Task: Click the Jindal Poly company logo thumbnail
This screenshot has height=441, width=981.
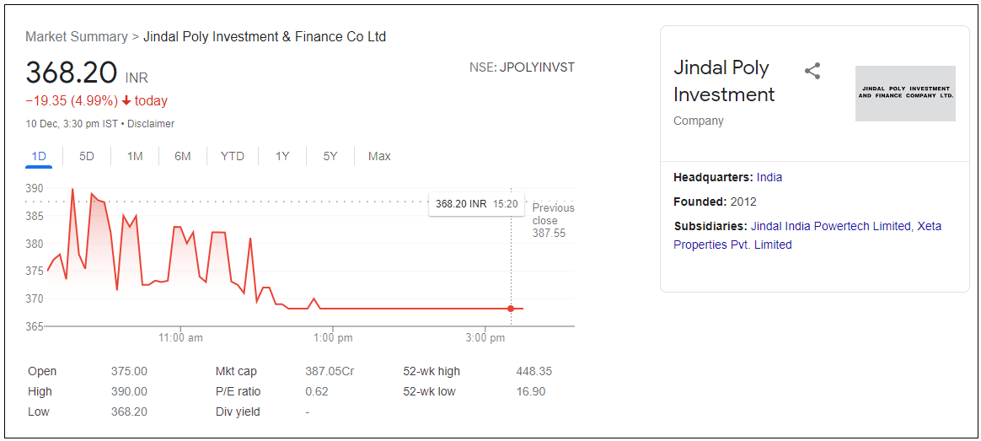Action: (x=905, y=94)
